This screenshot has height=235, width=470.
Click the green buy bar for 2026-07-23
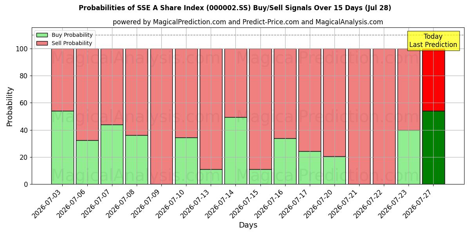click(409, 157)
